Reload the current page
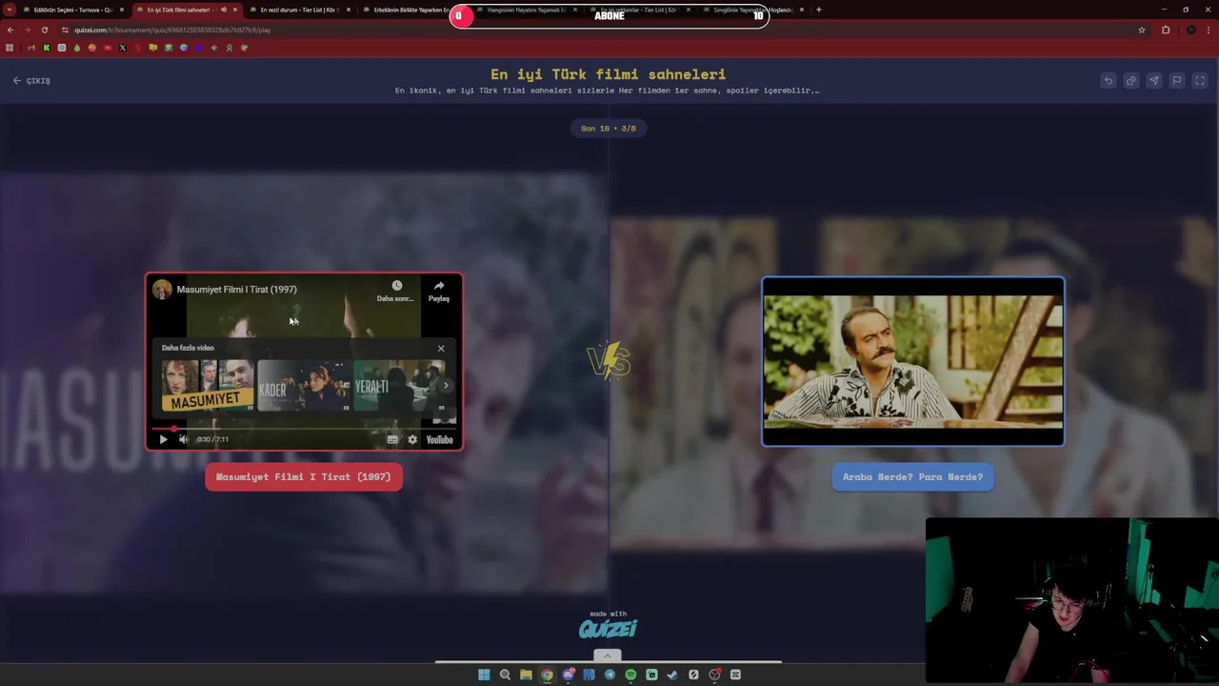This screenshot has height=686, width=1219. tap(44, 30)
